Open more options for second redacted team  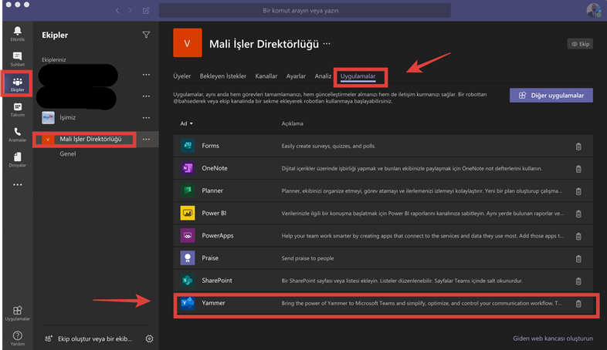[x=146, y=96]
